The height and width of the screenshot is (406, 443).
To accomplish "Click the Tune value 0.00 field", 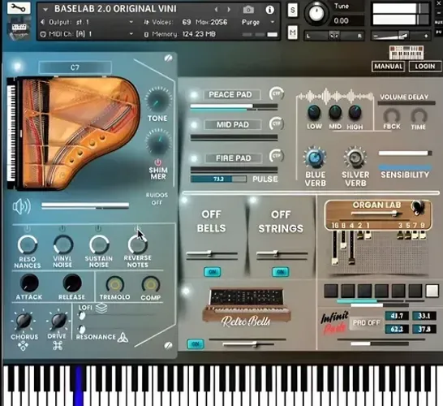I will click(346, 21).
